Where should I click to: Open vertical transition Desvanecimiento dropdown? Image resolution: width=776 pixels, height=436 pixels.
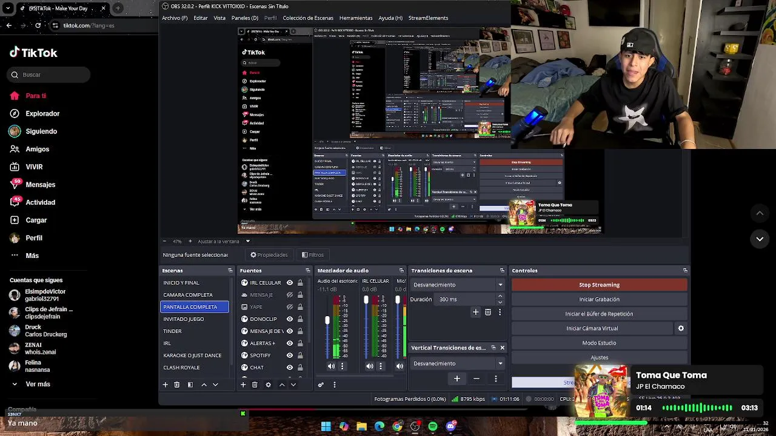pyautogui.click(x=458, y=363)
